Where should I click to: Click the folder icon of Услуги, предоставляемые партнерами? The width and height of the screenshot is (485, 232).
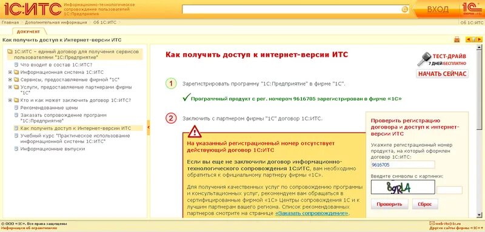pos(16,87)
